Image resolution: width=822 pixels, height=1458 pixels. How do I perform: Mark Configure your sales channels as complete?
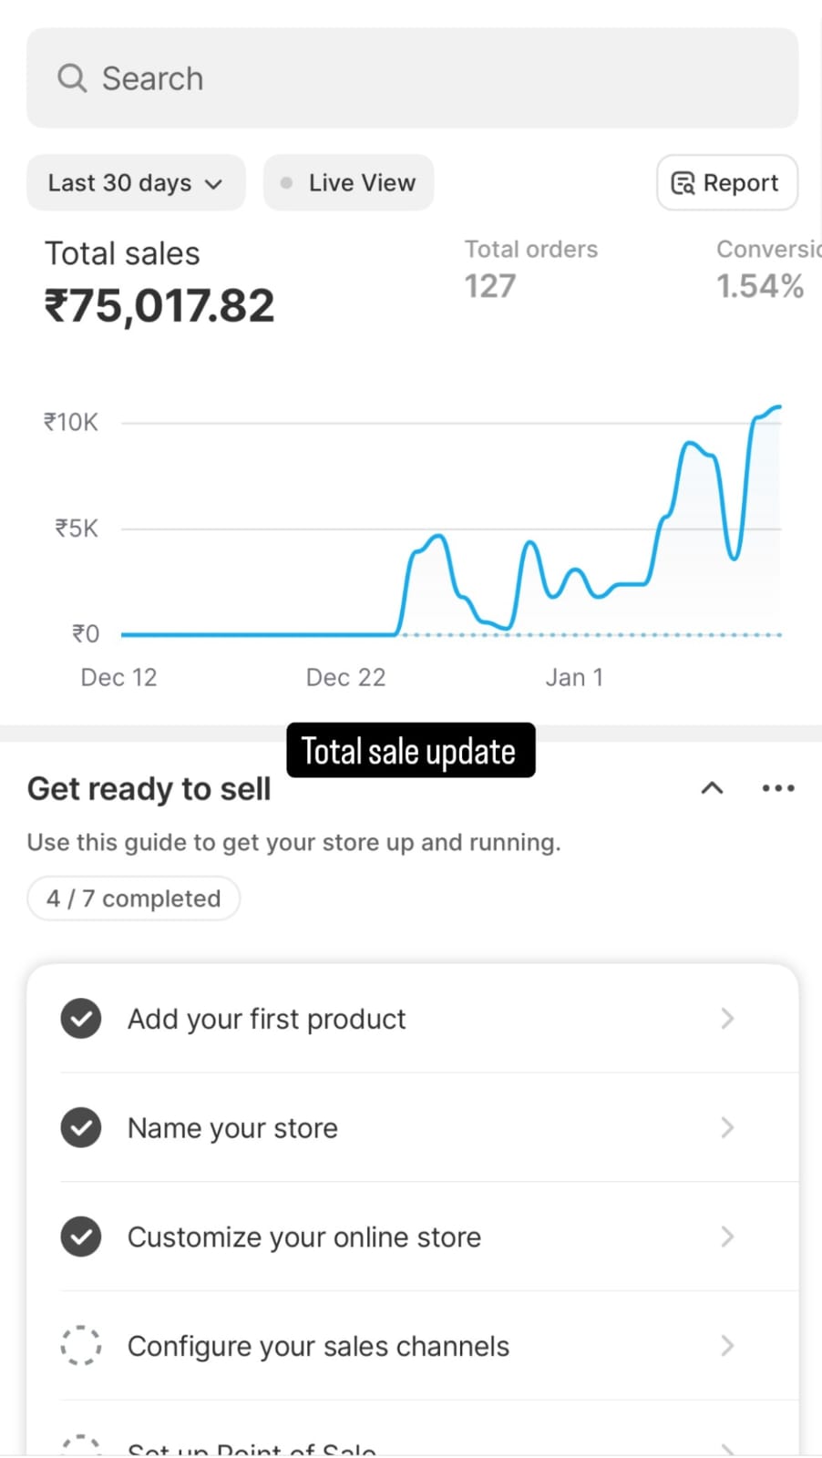(x=81, y=1346)
